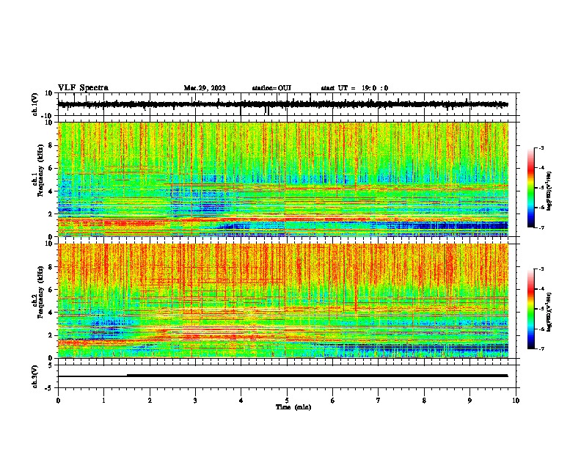This screenshot has width=581, height=449.
Task: Click the ch.1 spectrogram panel
Action: (x=283, y=179)
